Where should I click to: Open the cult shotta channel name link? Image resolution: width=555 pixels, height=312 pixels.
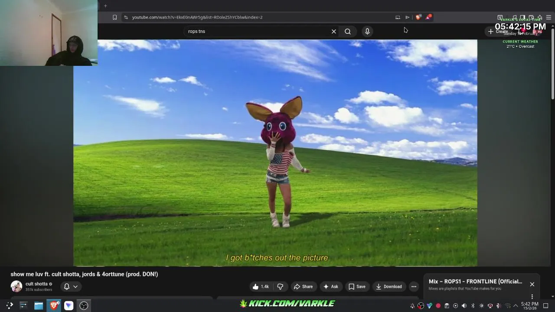click(36, 284)
